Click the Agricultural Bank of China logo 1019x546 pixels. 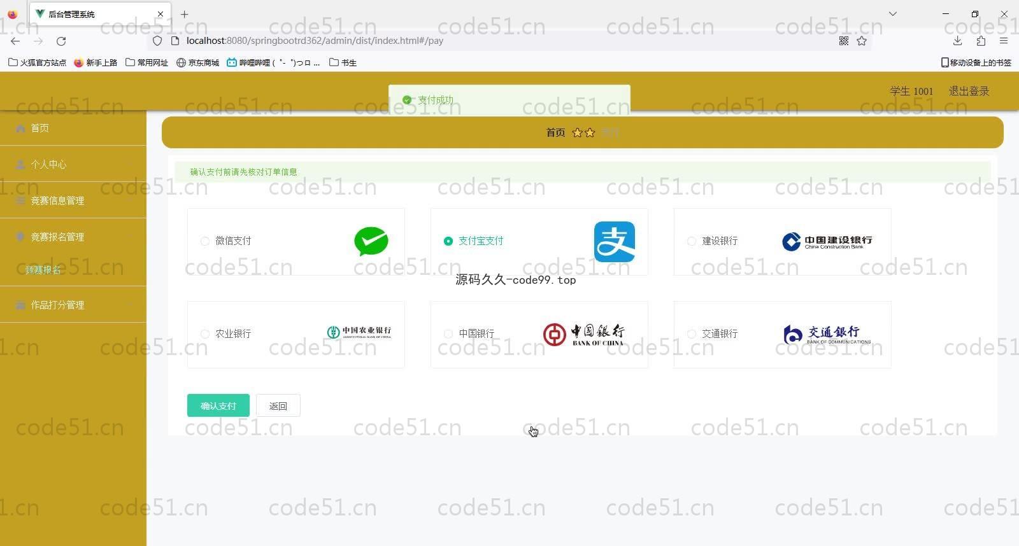coord(359,332)
